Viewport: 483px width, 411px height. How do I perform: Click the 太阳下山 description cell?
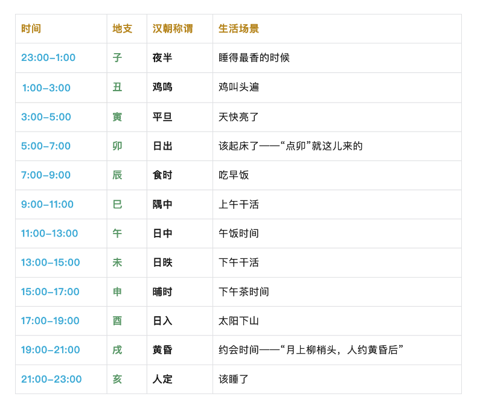click(x=238, y=321)
